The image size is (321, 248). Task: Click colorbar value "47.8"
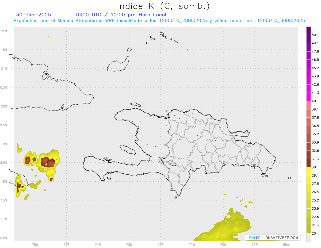tap(315, 51)
